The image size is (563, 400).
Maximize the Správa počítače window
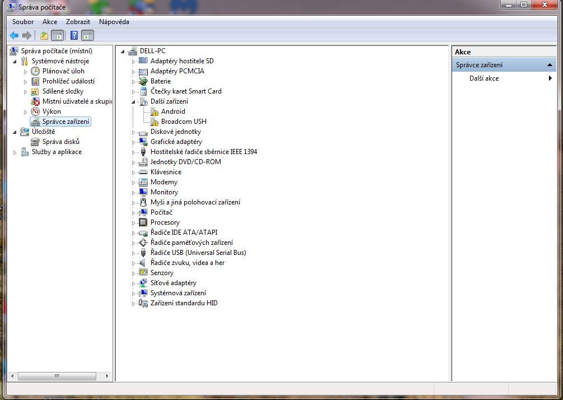pos(523,4)
